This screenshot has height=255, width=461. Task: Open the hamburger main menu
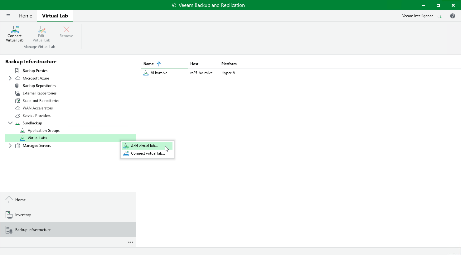tap(8, 16)
